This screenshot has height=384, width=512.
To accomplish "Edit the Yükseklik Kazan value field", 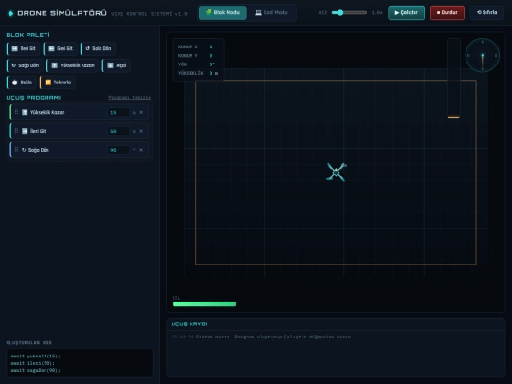I will [x=119, y=112].
